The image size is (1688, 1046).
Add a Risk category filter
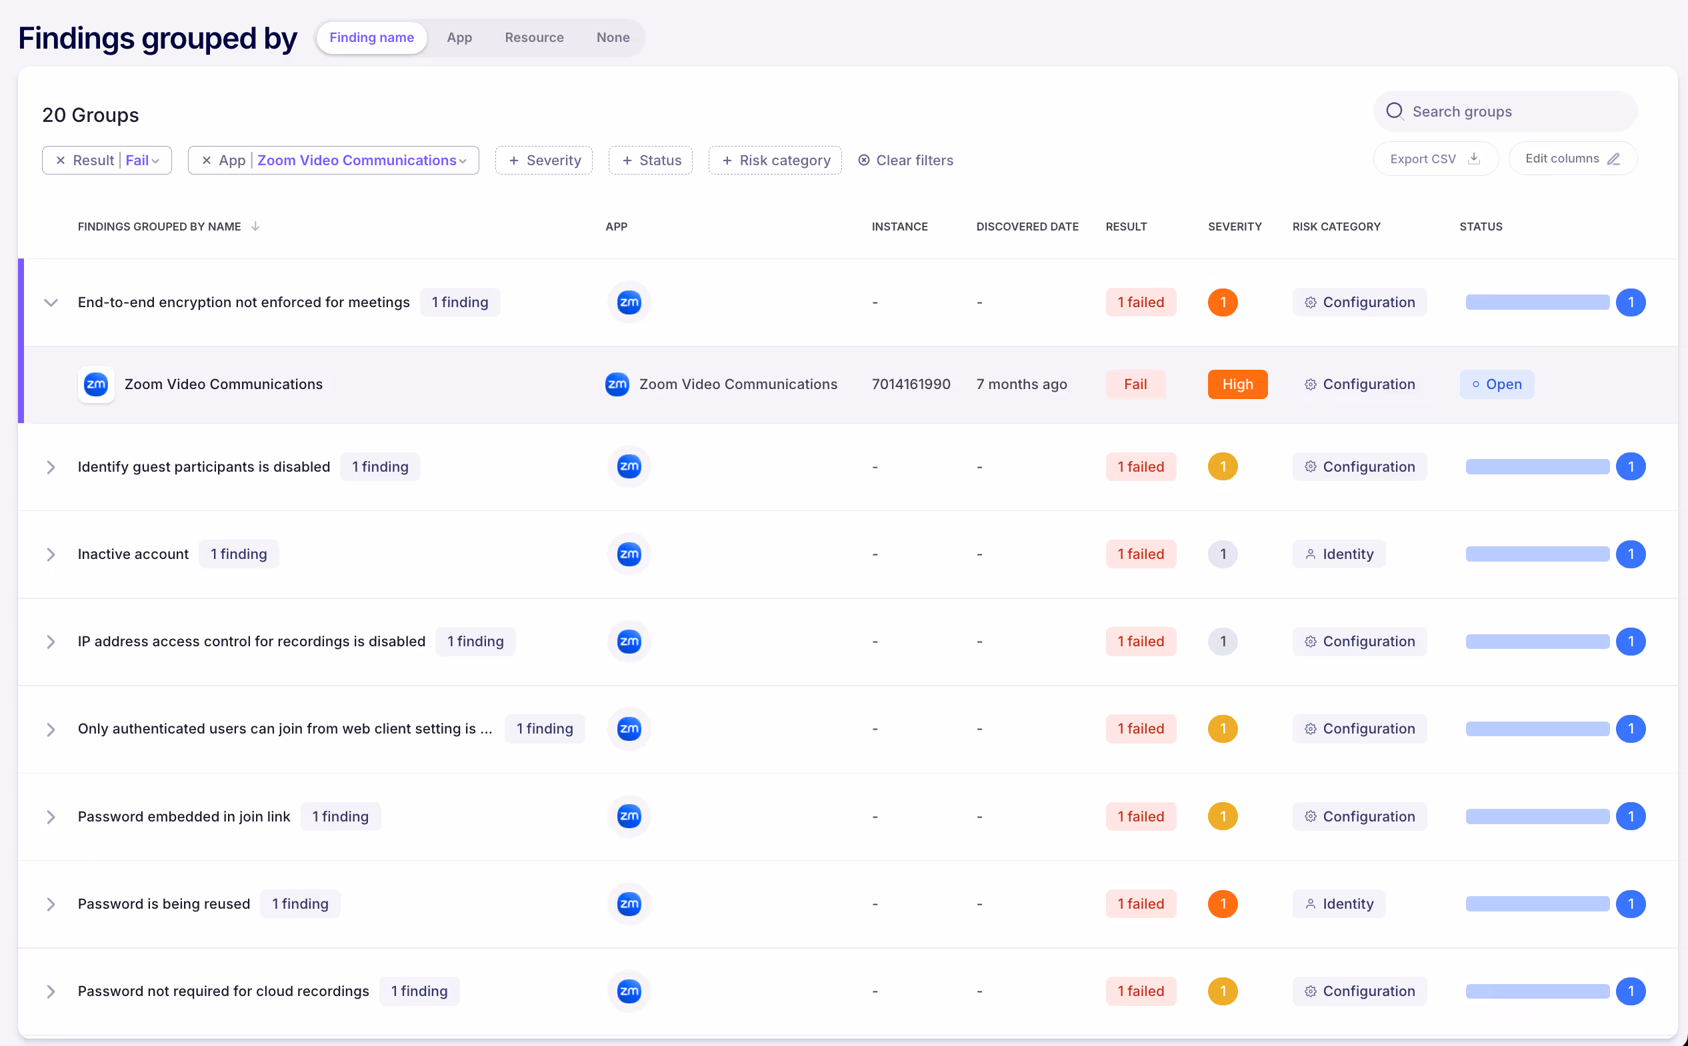point(775,161)
